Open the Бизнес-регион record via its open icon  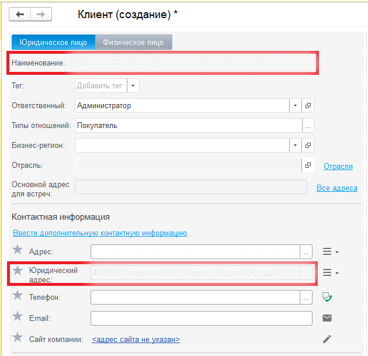point(308,145)
